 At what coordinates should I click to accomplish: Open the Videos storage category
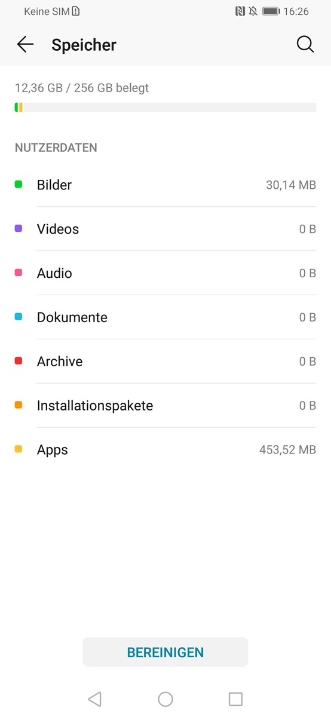tap(166, 229)
